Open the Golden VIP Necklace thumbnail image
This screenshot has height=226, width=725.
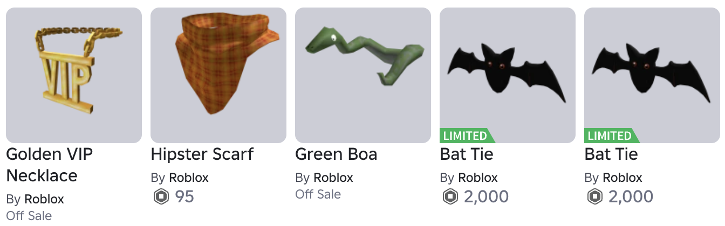[x=74, y=75]
